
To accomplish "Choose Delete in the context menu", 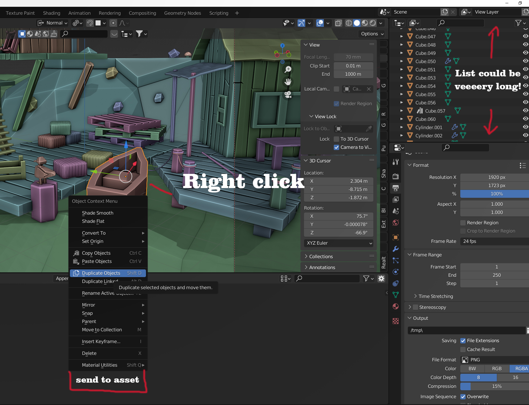I will click(x=89, y=353).
